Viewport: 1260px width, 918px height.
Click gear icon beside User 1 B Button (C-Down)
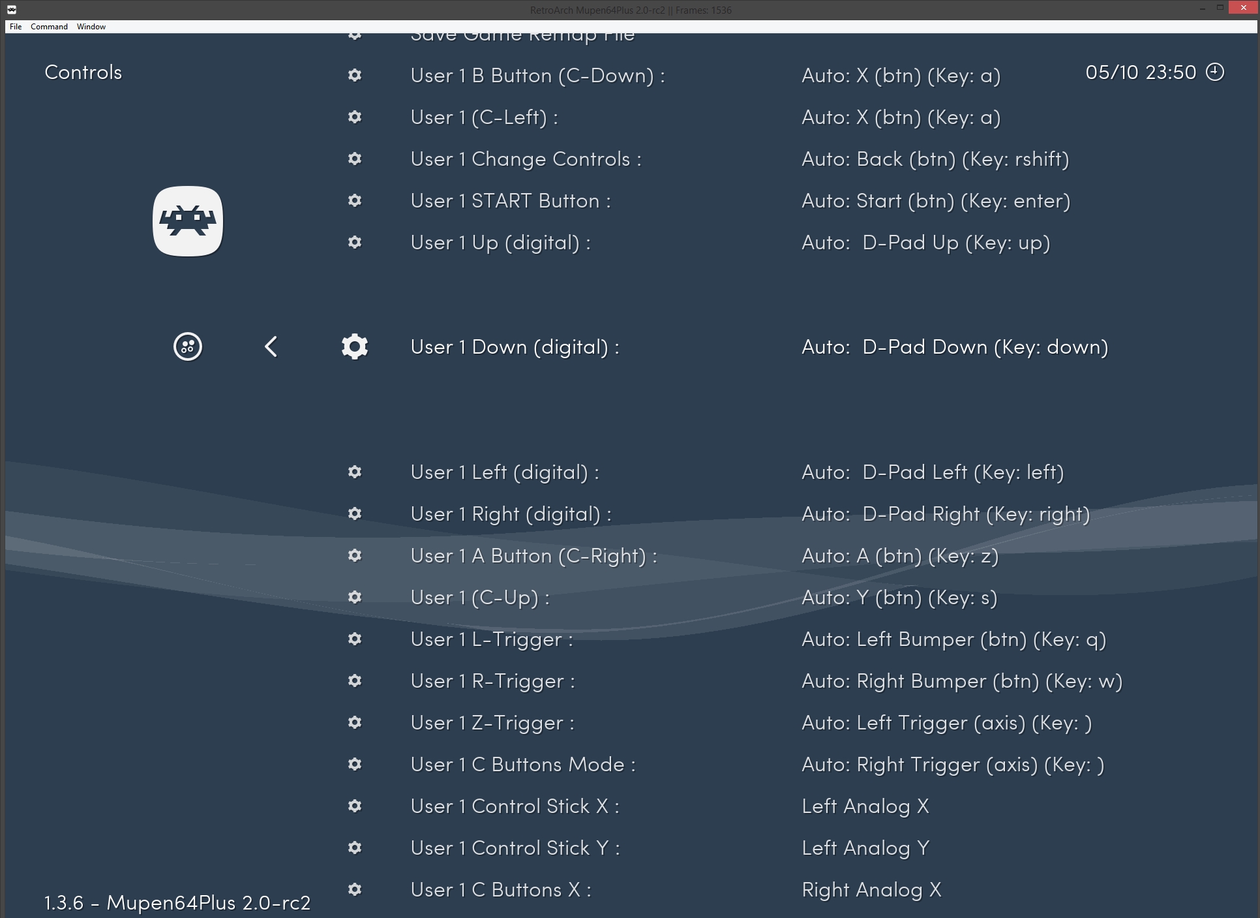(355, 75)
